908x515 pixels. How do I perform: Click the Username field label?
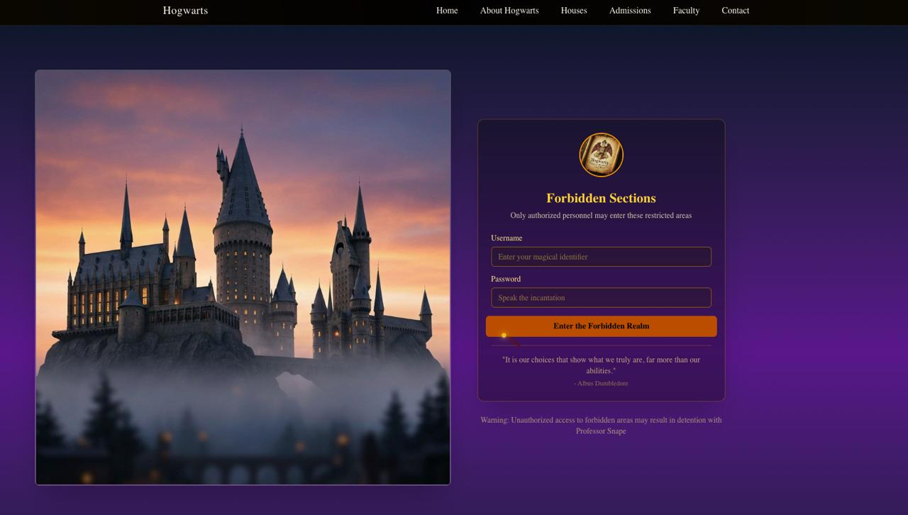[506, 238]
